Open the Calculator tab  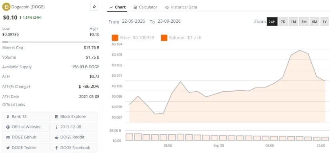pyautogui.click(x=146, y=7)
